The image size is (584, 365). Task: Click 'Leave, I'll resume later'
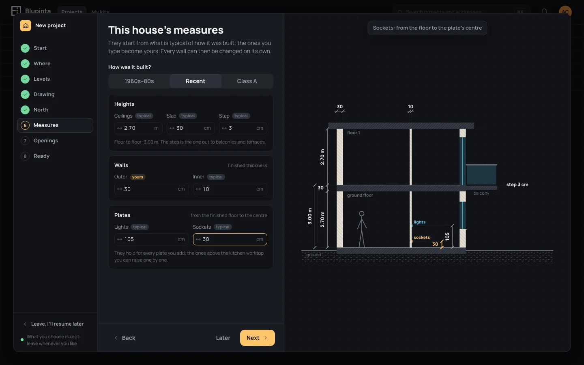54,324
